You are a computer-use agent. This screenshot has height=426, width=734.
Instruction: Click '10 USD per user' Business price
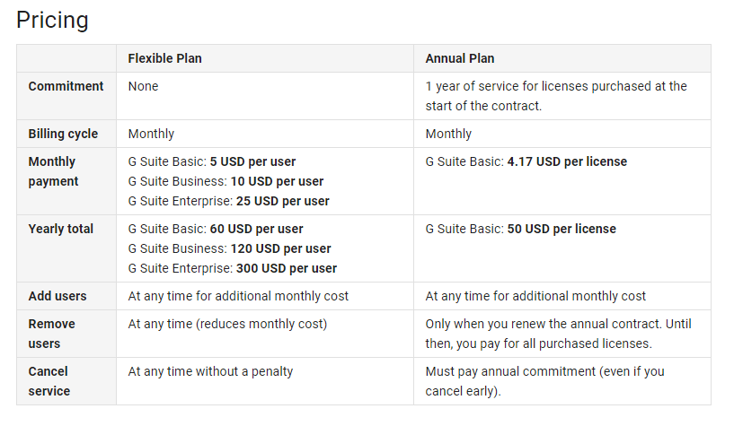277,181
